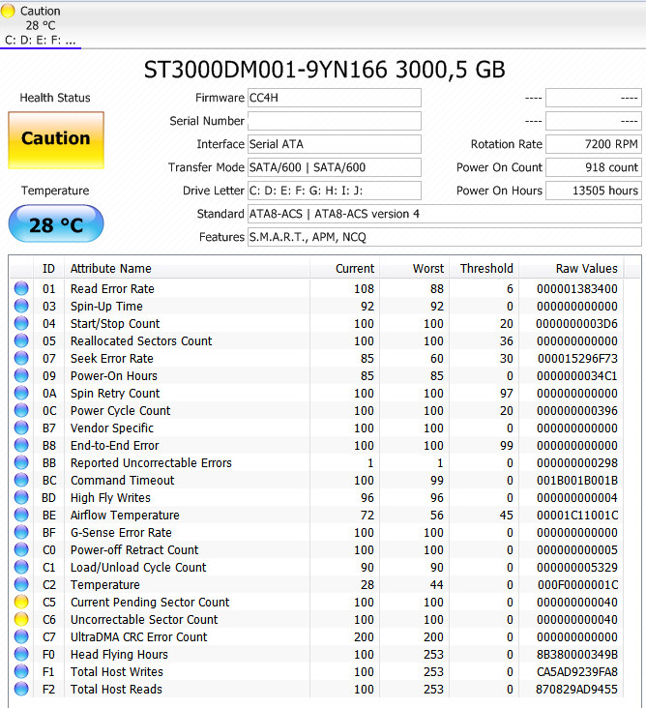
Task: Click the Firmware CC4H field
Action: pyautogui.click(x=334, y=98)
